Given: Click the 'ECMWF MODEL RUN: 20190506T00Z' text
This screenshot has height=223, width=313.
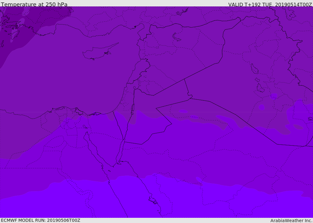Looking at the screenshot, I should click(41, 220).
